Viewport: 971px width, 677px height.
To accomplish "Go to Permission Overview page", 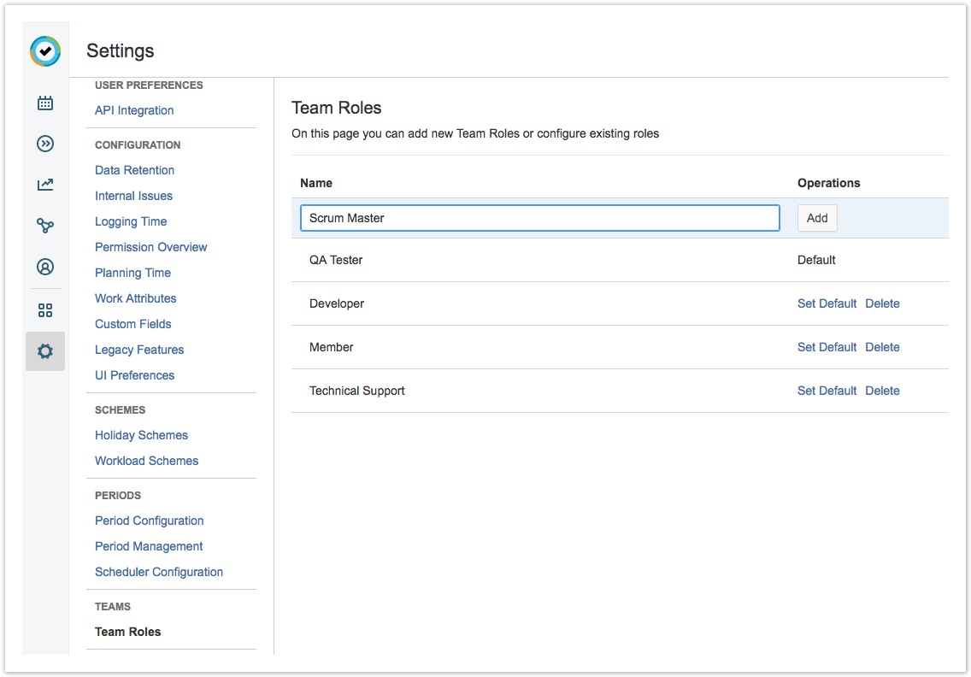I will [x=150, y=247].
